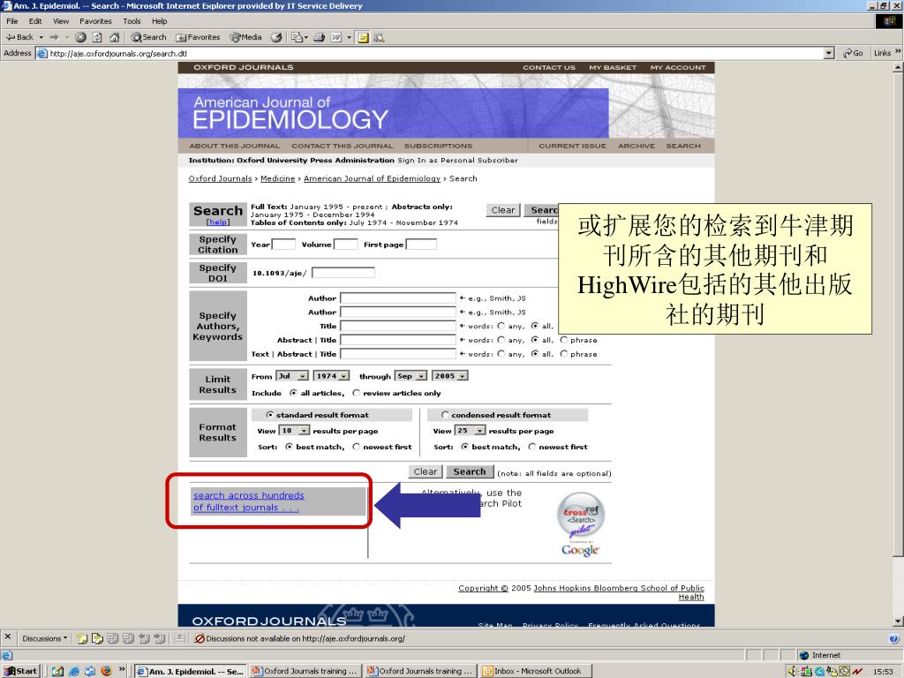Open the Search [help] link
The image size is (904, 678).
tap(218, 222)
